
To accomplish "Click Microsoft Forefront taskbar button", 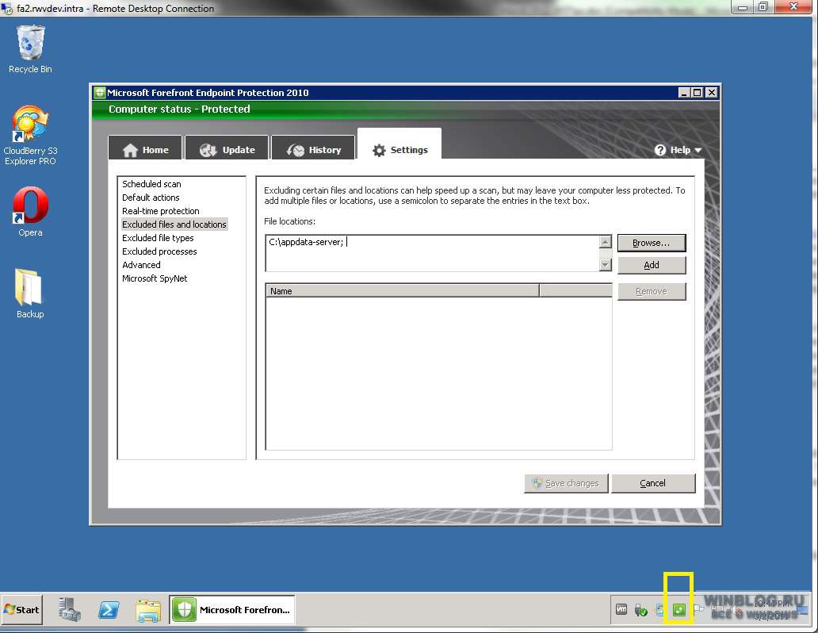I will click(x=232, y=609).
